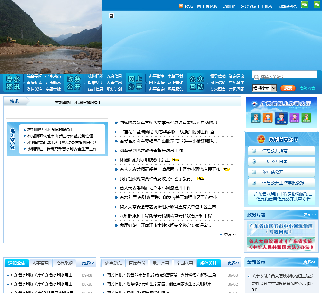Open the 高级检索 advanced search link
This screenshot has width=322, height=293.
(x=308, y=88)
